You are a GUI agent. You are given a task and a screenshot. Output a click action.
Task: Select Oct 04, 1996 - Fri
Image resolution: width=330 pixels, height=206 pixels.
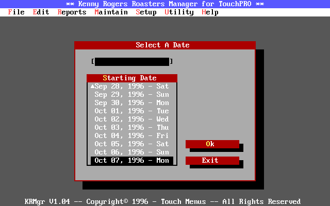pos(132,135)
